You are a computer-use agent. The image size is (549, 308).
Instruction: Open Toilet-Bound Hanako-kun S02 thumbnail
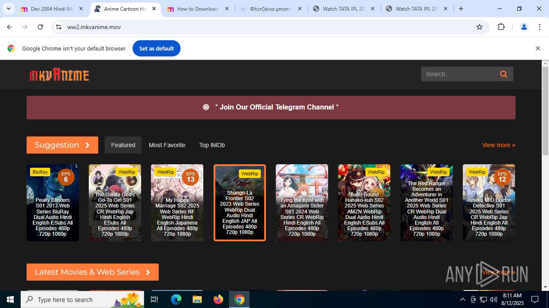tap(364, 203)
